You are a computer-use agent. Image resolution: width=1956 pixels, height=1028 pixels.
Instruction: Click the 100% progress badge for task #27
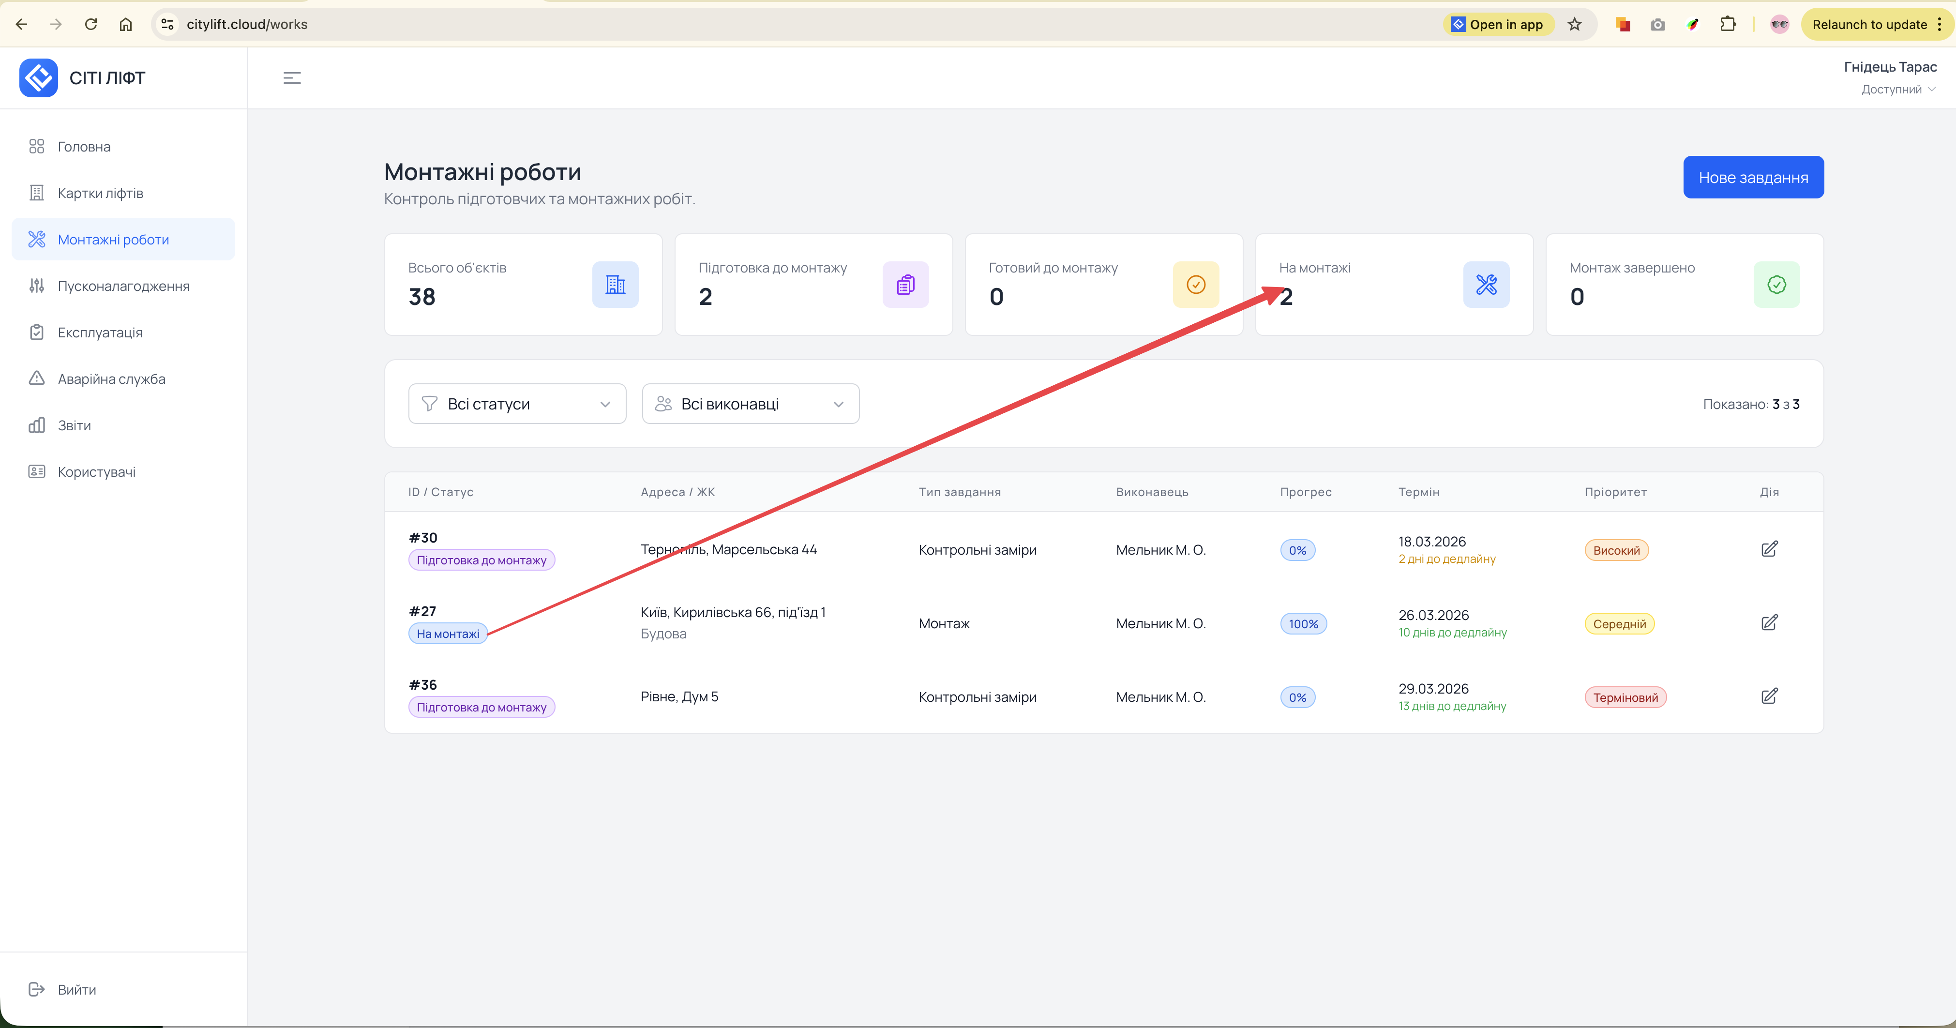point(1303,624)
